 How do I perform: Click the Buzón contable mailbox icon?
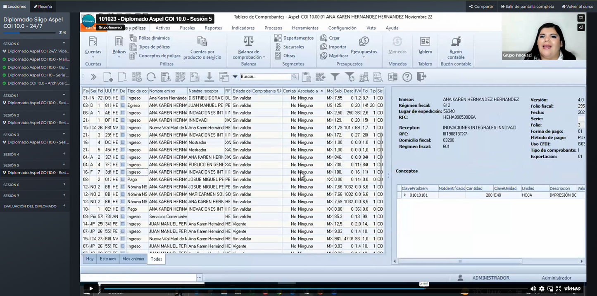point(456,42)
